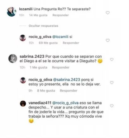View the 8 Me gusta likes list

coord(46,91)
